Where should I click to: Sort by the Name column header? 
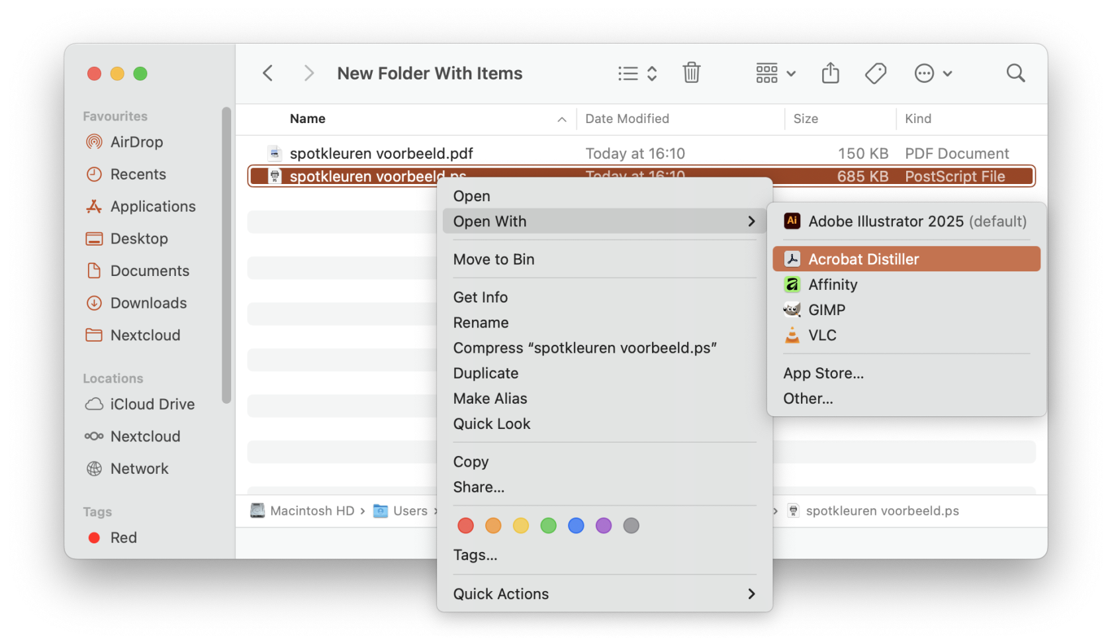(308, 118)
